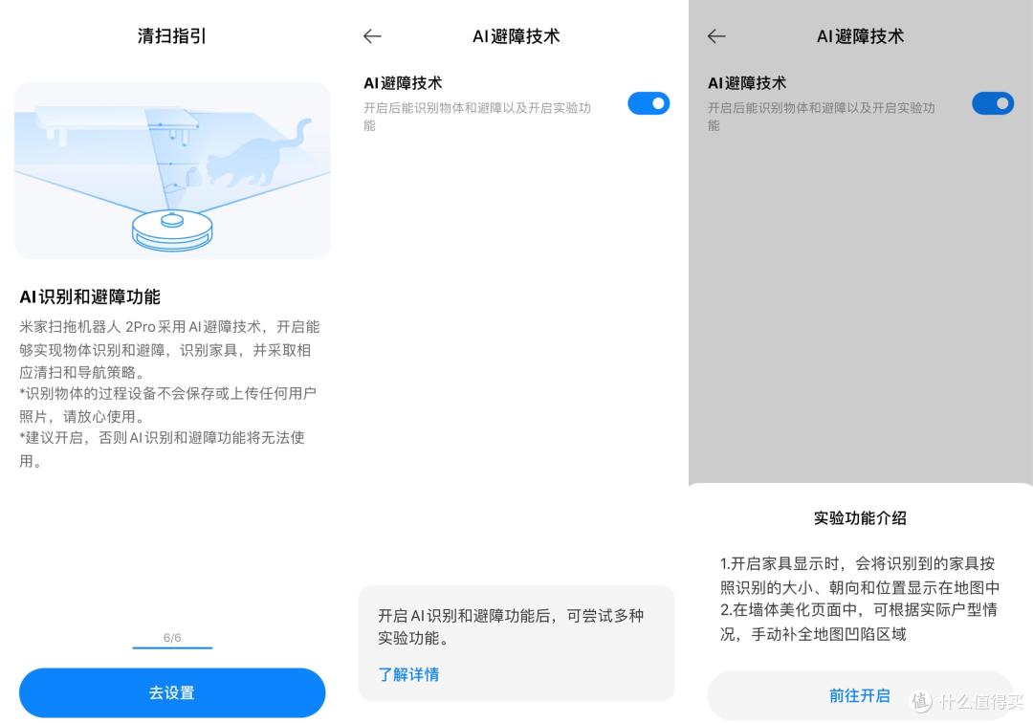Tap back arrow on the dimmed right screen
This screenshot has width=1033, height=723.
pos(716,36)
